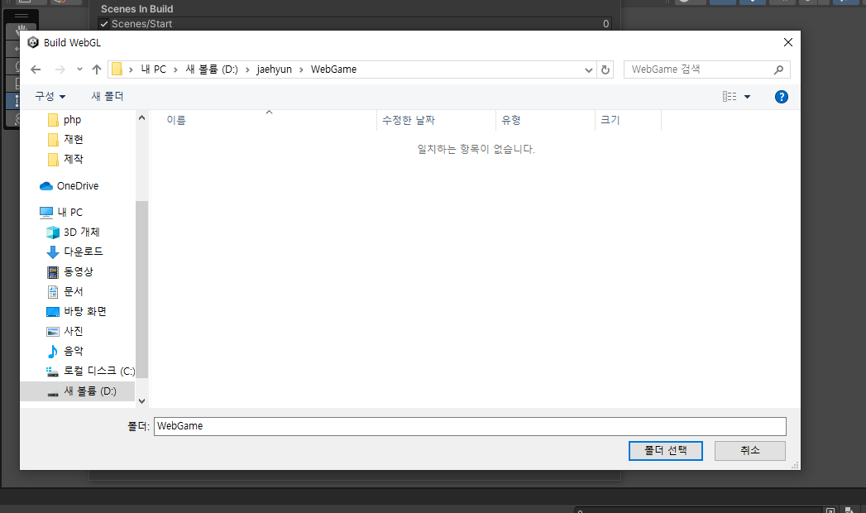Change view layout icon
The image size is (866, 513).
[x=730, y=97]
